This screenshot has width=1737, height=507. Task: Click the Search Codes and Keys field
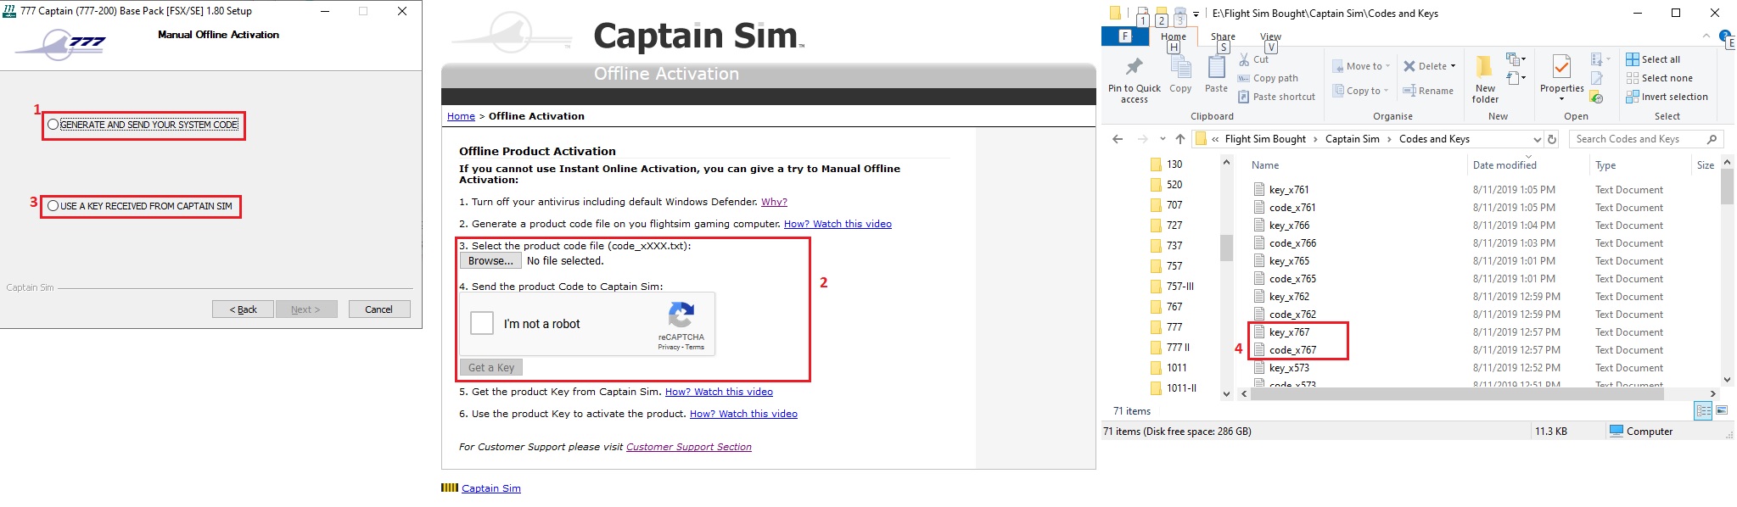[x=1638, y=139]
